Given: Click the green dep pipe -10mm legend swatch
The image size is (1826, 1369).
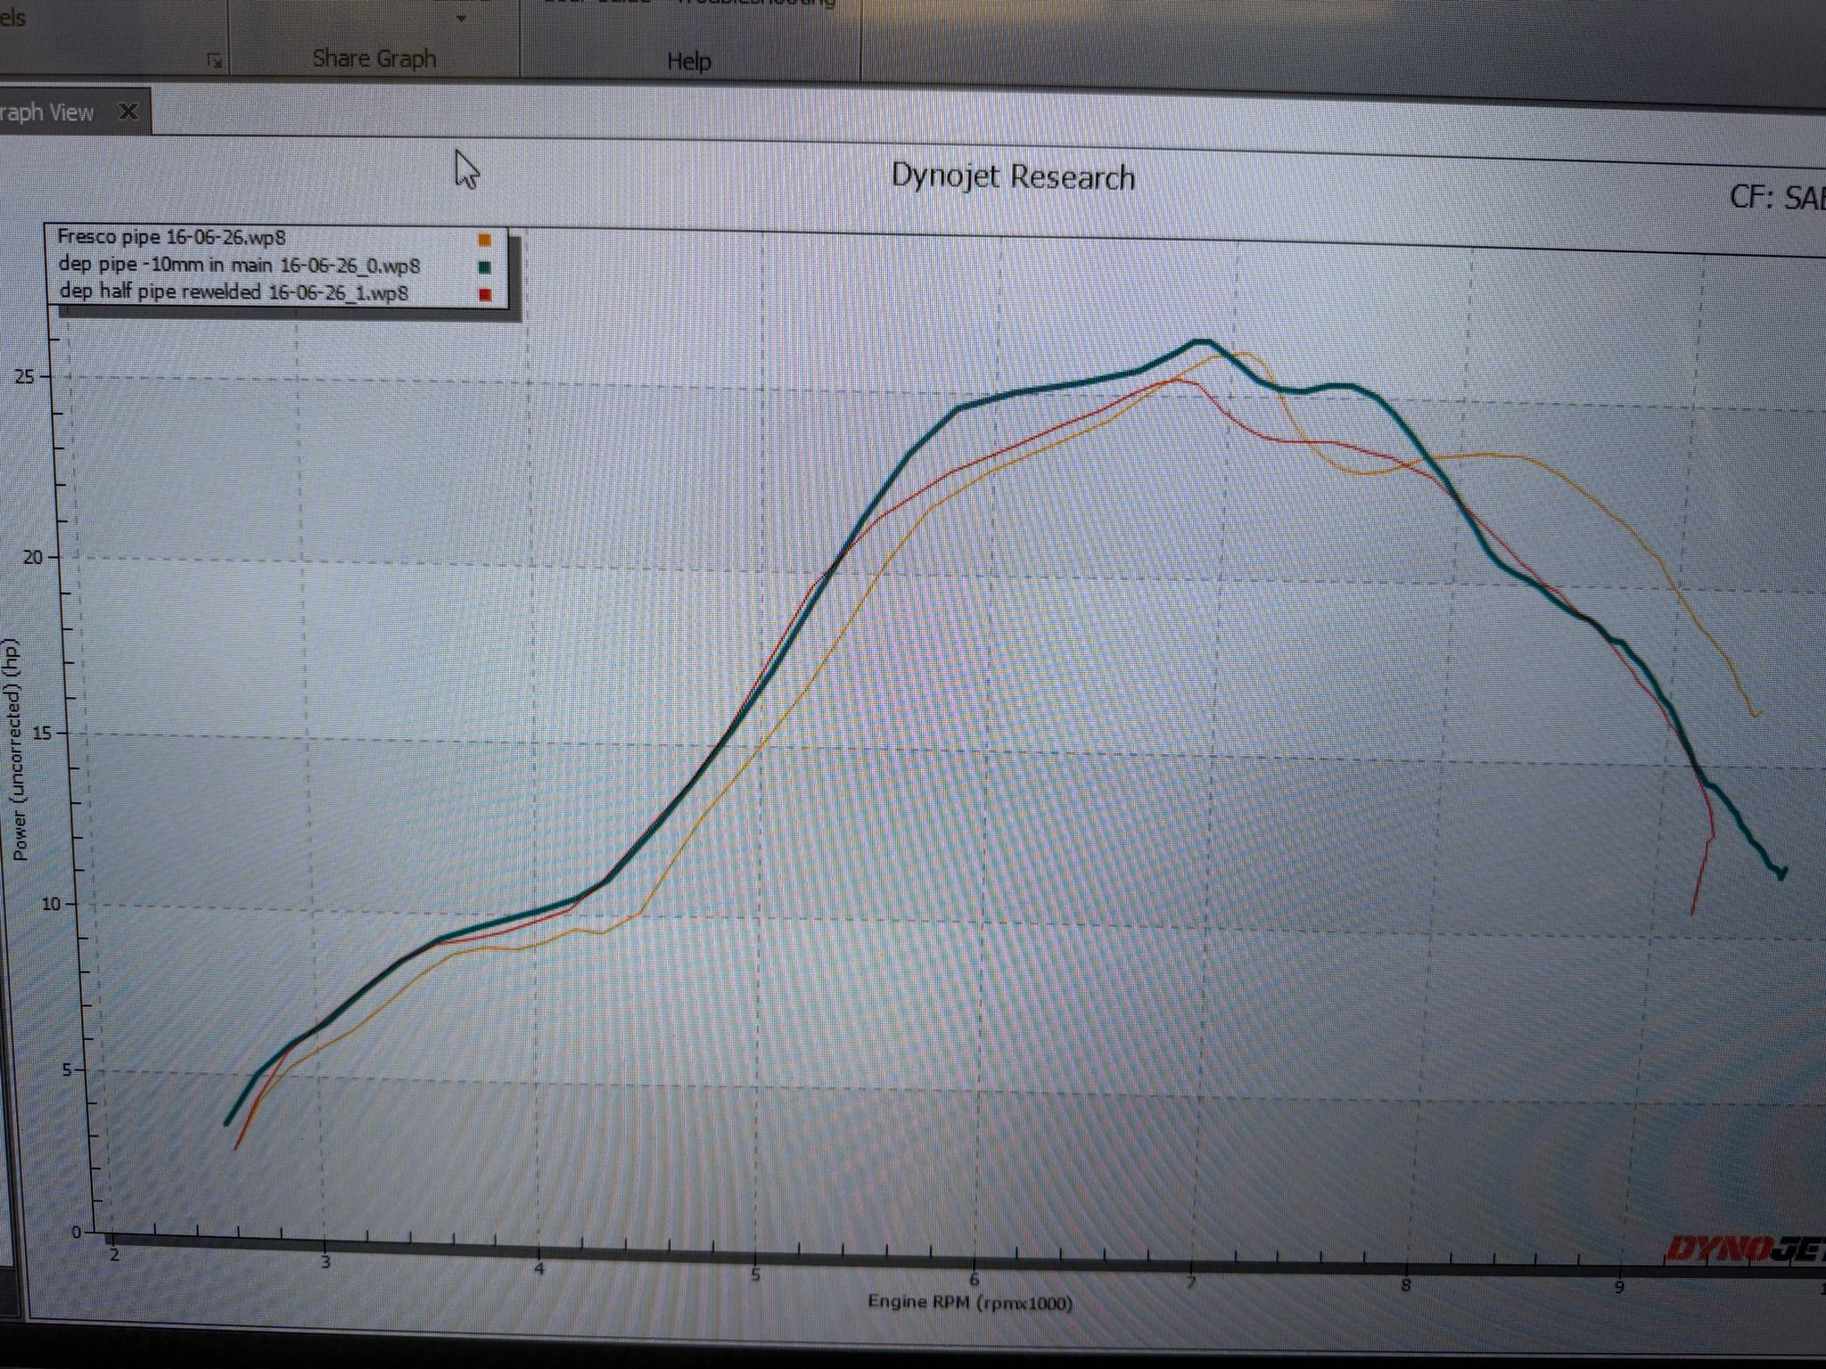Looking at the screenshot, I should pyautogui.click(x=484, y=266).
